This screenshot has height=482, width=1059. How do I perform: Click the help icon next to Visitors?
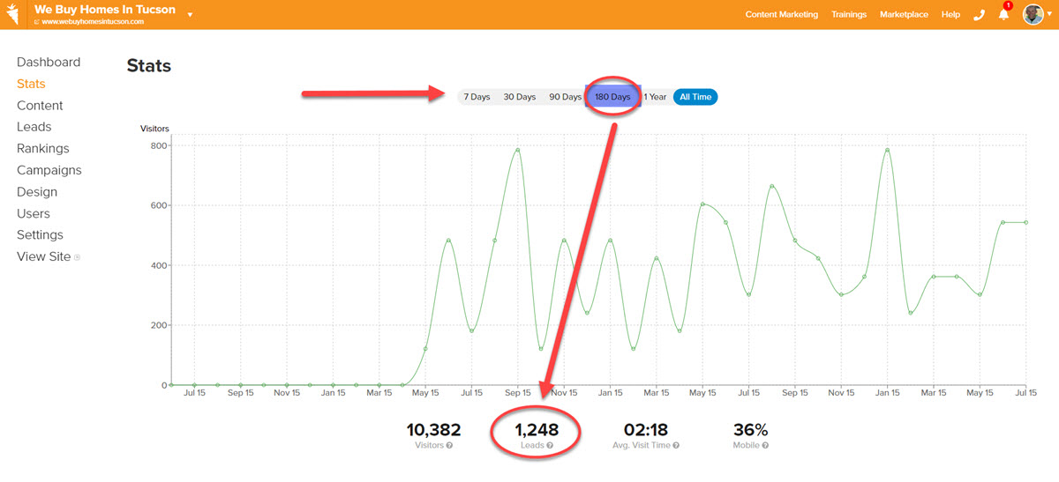pyautogui.click(x=450, y=446)
